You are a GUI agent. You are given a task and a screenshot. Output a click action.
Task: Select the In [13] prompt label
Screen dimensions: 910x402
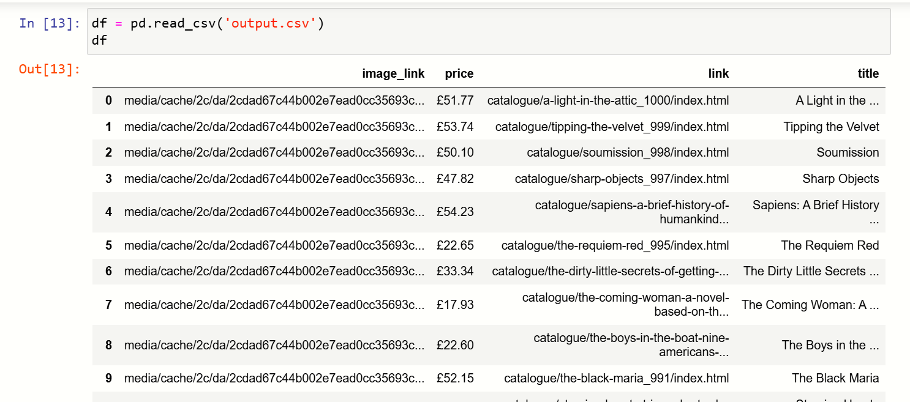pos(50,24)
